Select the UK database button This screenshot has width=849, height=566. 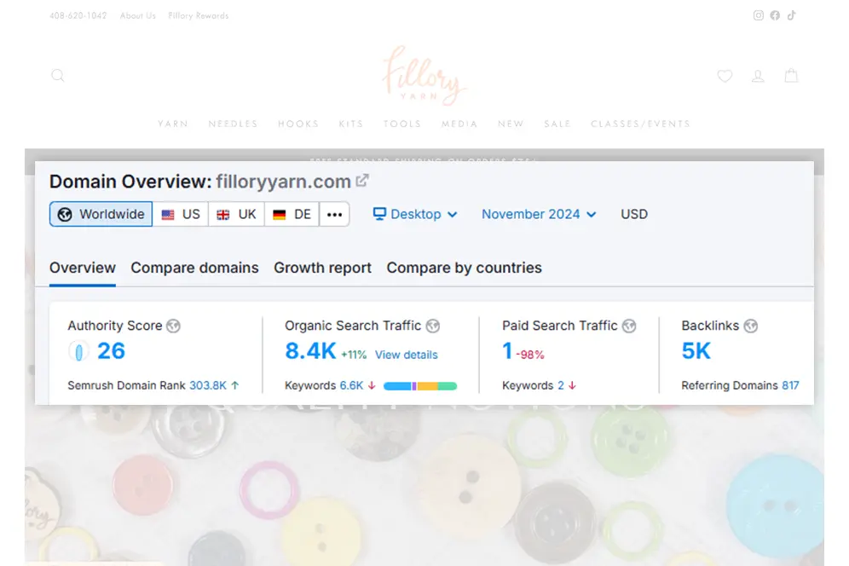[x=237, y=214]
